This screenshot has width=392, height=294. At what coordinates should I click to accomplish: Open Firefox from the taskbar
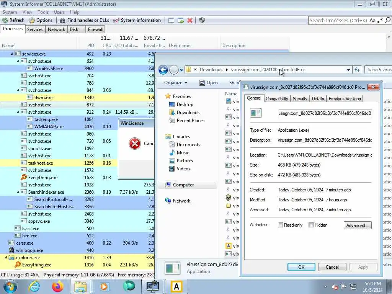coord(57,286)
